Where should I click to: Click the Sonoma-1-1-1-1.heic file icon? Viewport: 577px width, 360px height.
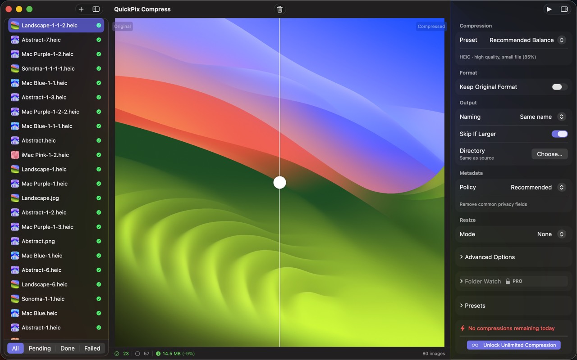(15, 68)
